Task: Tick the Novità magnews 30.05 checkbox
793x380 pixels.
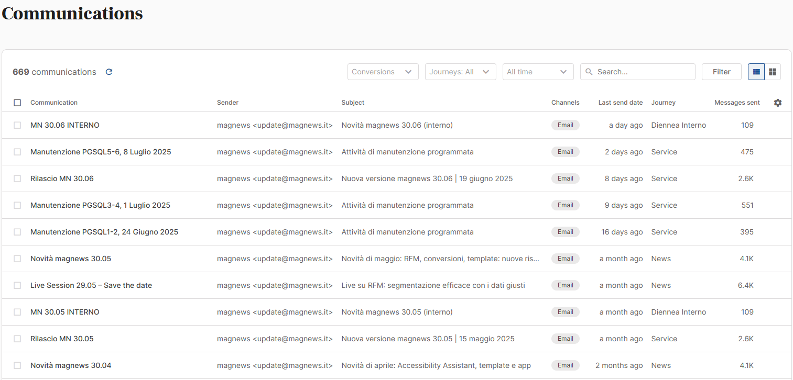Action: click(x=17, y=259)
